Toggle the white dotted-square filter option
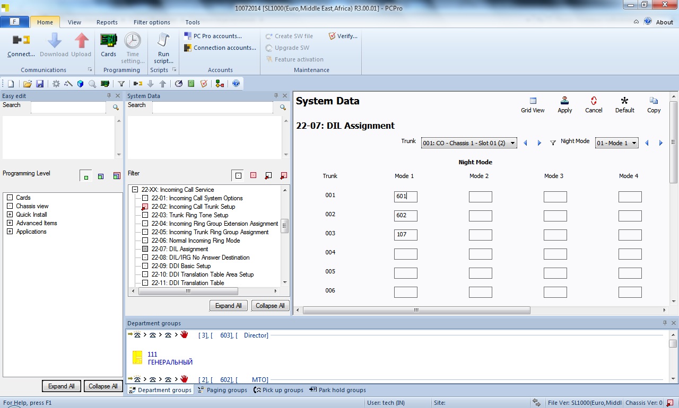The image size is (679, 408). point(239,175)
